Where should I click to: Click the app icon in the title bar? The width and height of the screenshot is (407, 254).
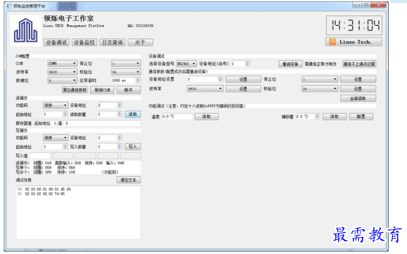tap(9, 5)
